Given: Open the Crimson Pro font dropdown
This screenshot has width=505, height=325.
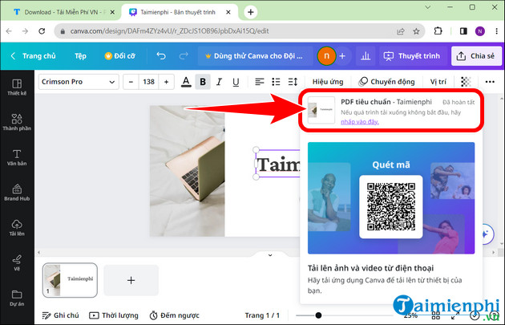Looking at the screenshot, I should 79,82.
